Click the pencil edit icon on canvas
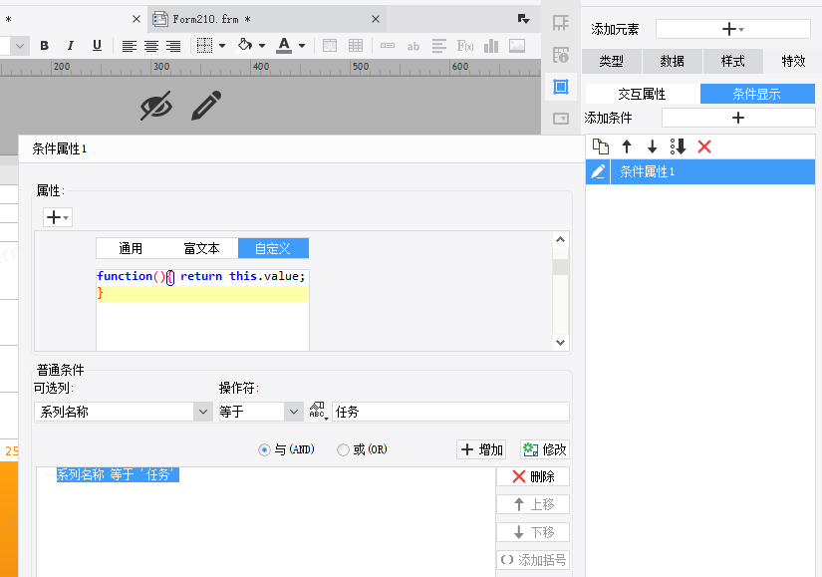Viewport: 822px width, 577px height. [206, 105]
